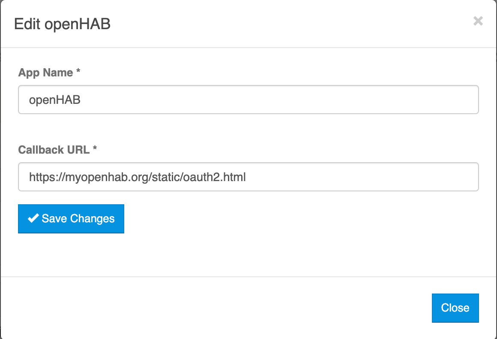Select the text box containing oauth2.html

(x=248, y=176)
